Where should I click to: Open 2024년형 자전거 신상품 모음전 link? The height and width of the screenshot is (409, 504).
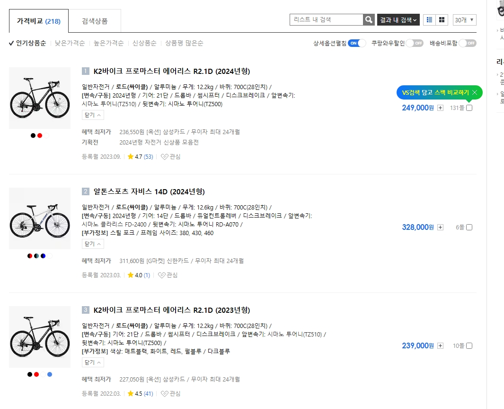click(159, 142)
